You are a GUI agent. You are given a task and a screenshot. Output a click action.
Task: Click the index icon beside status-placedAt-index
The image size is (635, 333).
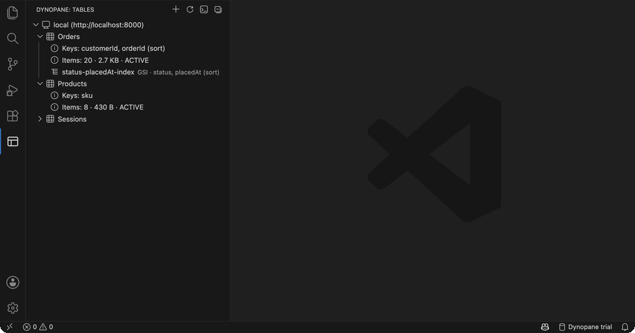(55, 72)
